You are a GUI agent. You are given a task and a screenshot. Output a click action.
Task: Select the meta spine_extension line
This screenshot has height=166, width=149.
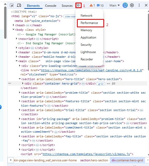click(x=37, y=21)
